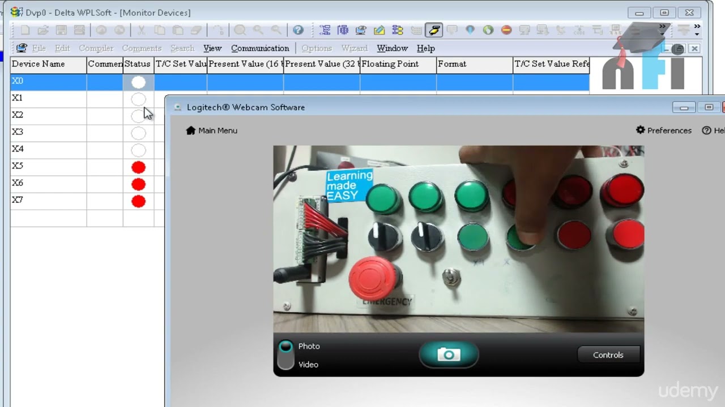Click the X3 status indicator circle

(138, 133)
